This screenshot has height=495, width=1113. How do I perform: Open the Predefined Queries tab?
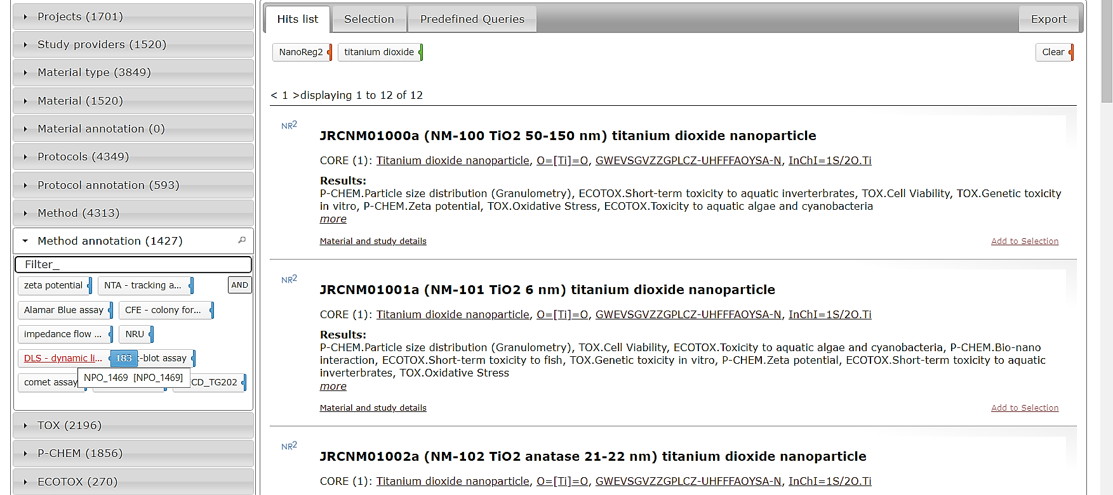pos(472,19)
